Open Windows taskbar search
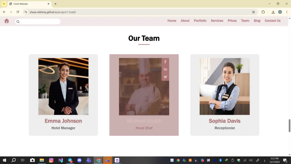This screenshot has width=291, height=164. (x=14, y=160)
